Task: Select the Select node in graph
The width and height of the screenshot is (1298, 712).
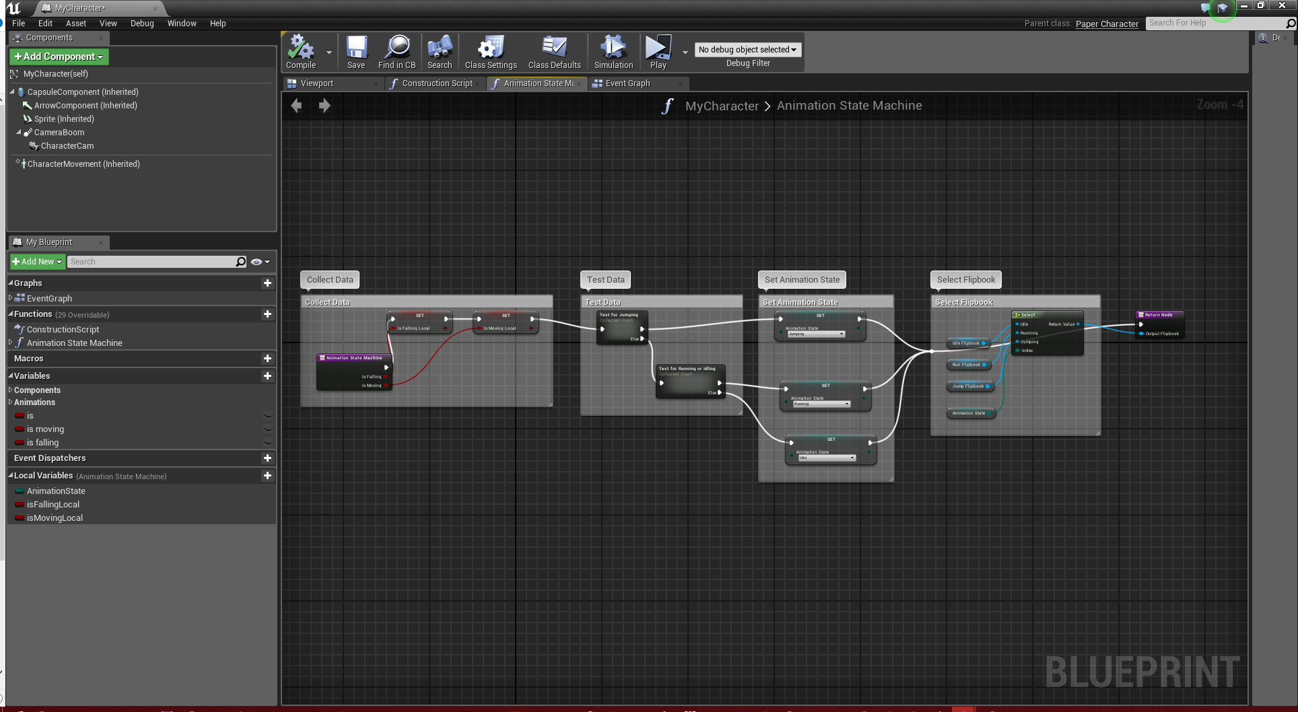Action: click(x=1048, y=332)
